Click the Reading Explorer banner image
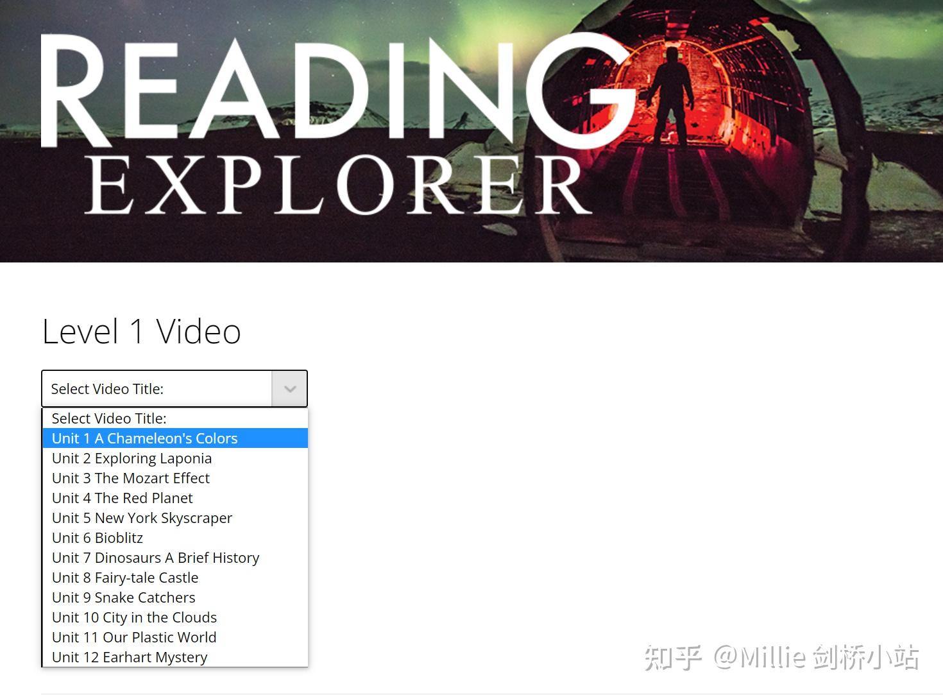Screen dimensions: 943x695 (471, 132)
